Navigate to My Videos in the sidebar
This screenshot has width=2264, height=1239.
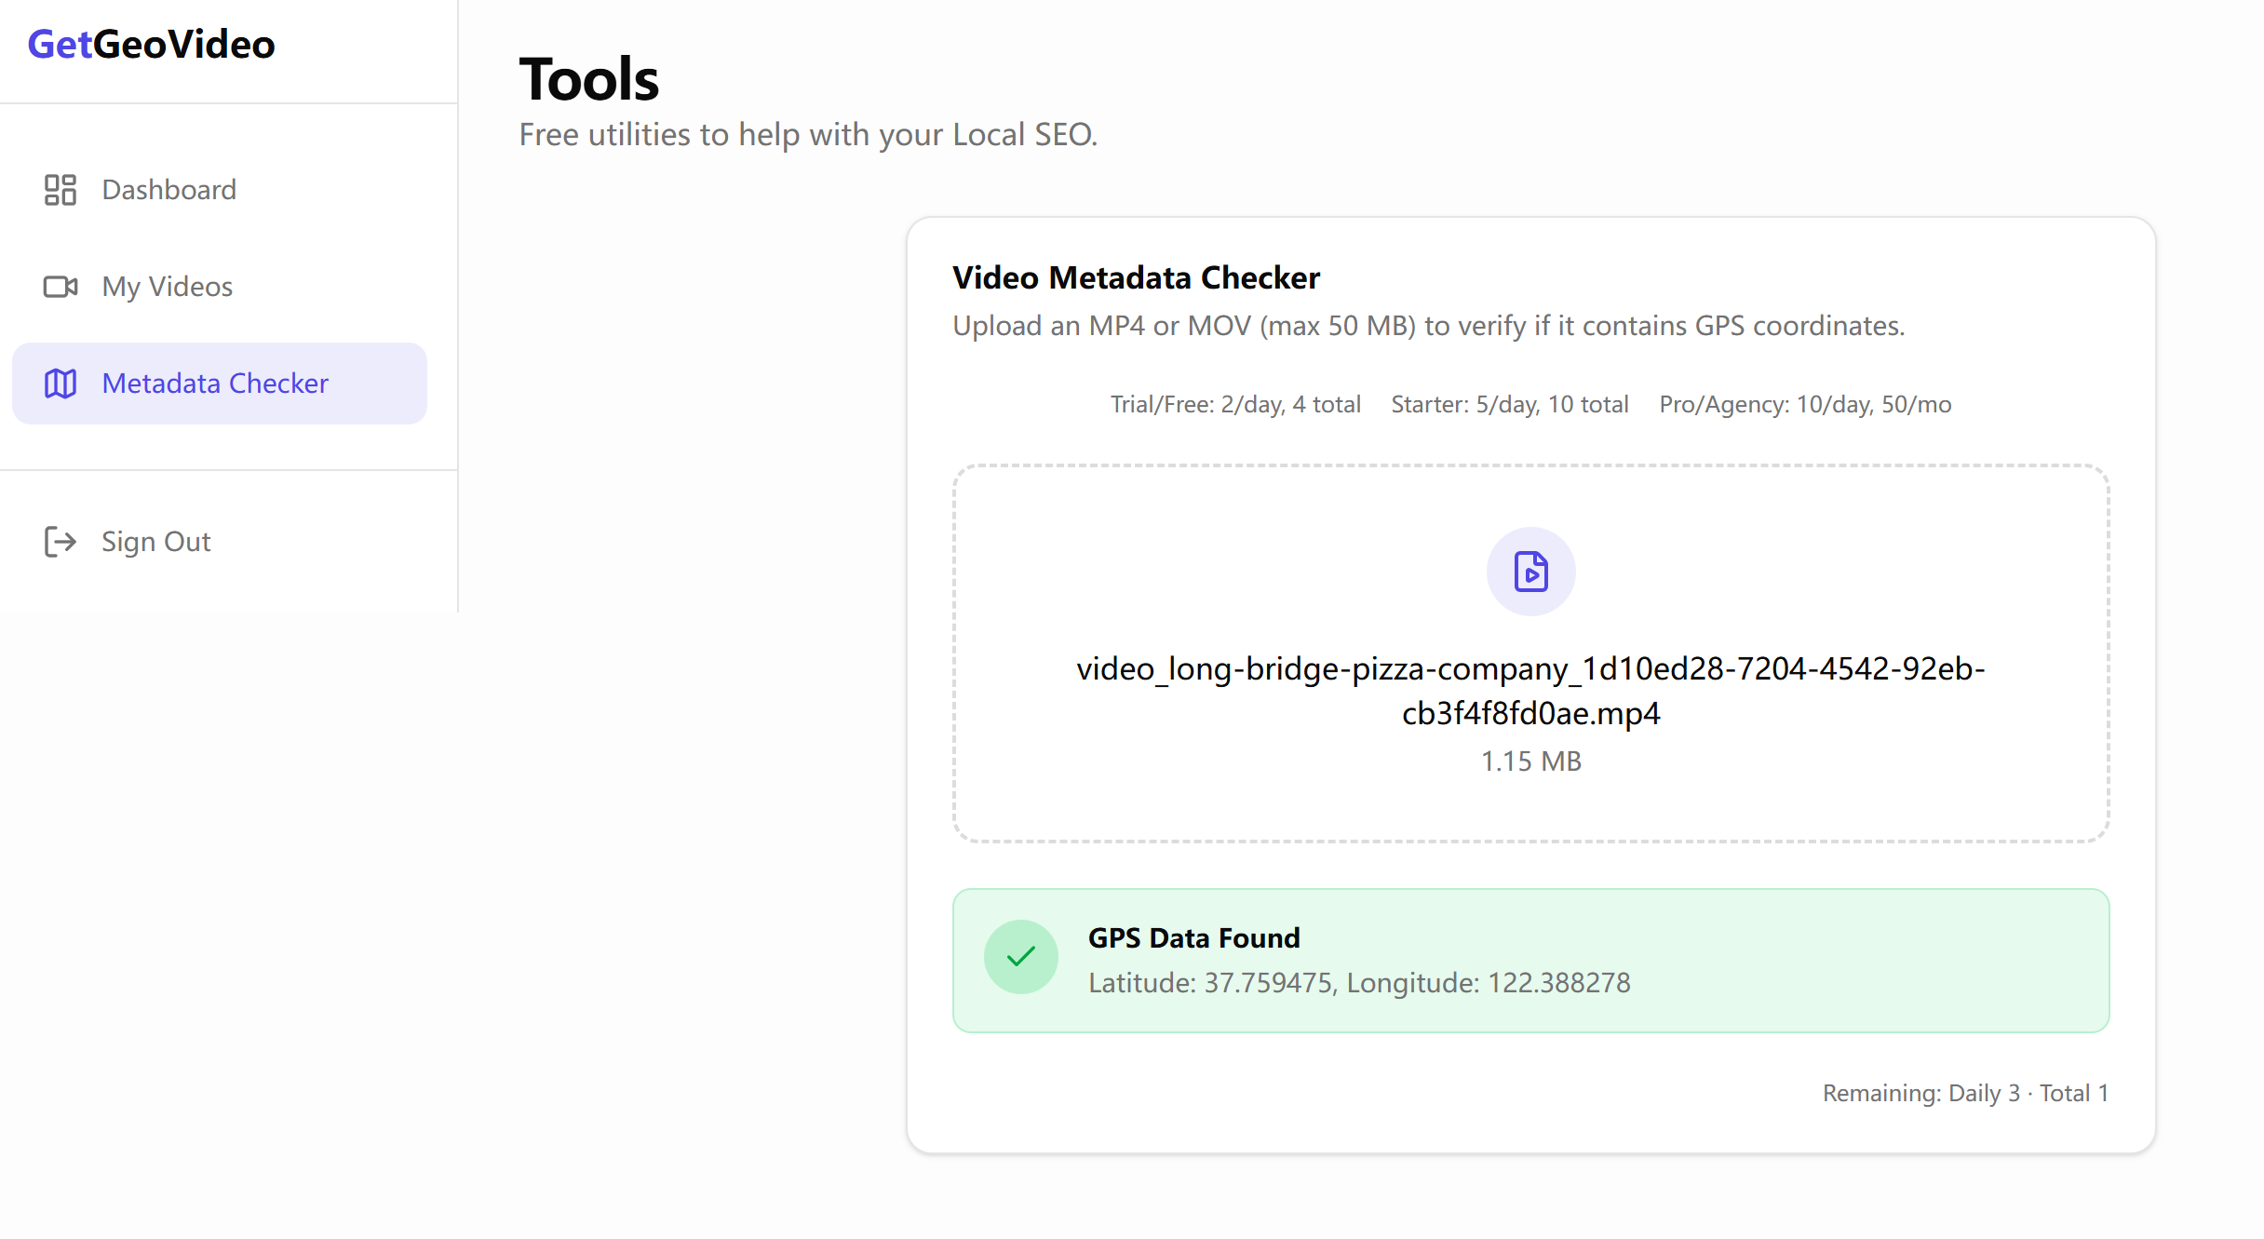coord(167,287)
